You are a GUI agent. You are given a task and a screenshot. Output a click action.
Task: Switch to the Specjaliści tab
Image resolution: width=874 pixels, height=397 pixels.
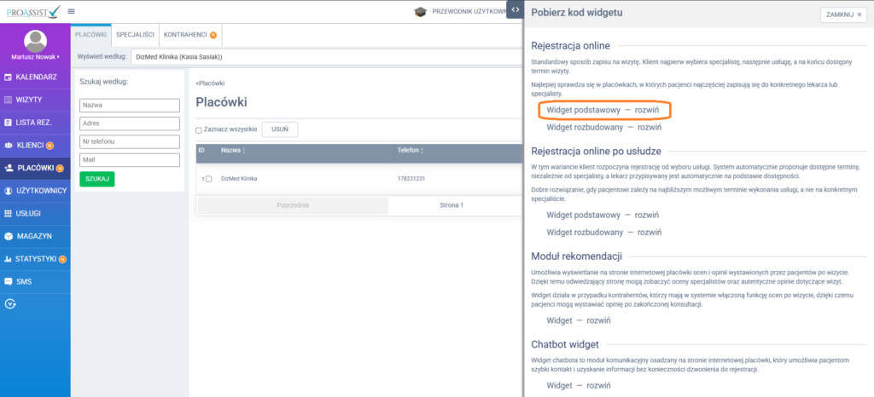(x=135, y=34)
